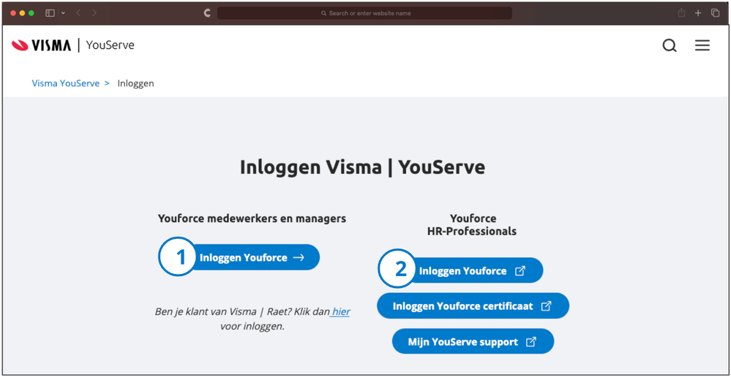
Task: Toggle the Safari sidebar icon
Action: pos(50,13)
